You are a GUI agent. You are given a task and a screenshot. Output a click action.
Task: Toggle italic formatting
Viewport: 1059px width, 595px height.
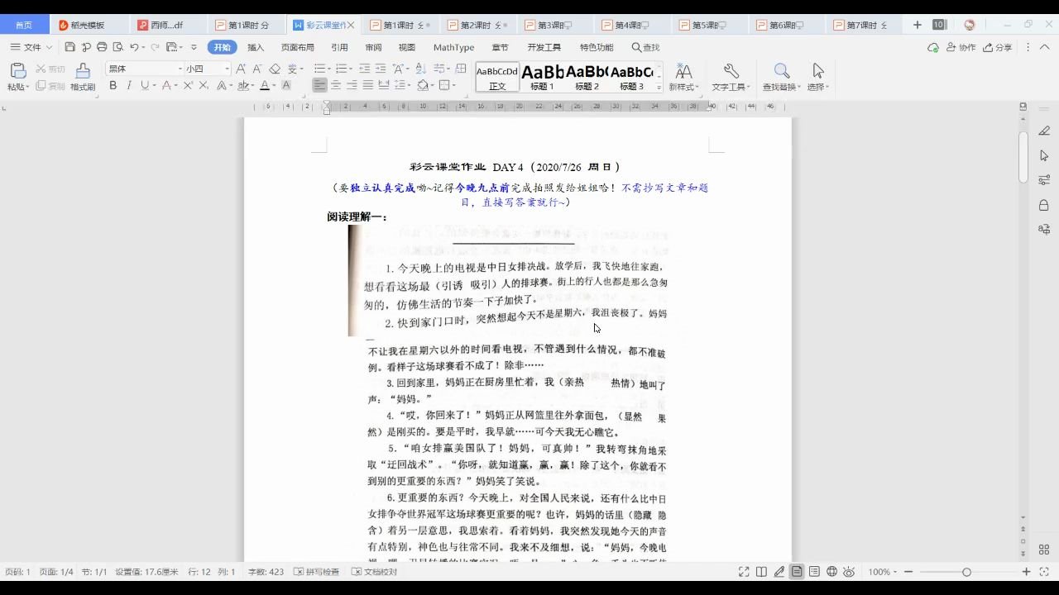click(129, 85)
